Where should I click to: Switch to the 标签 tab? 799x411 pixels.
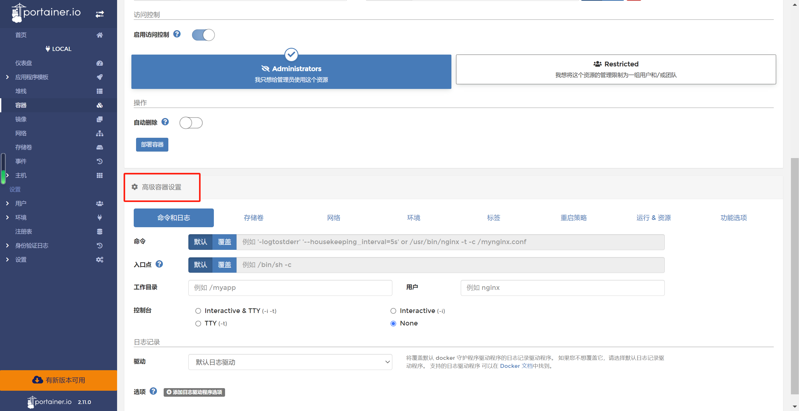pyautogui.click(x=494, y=218)
